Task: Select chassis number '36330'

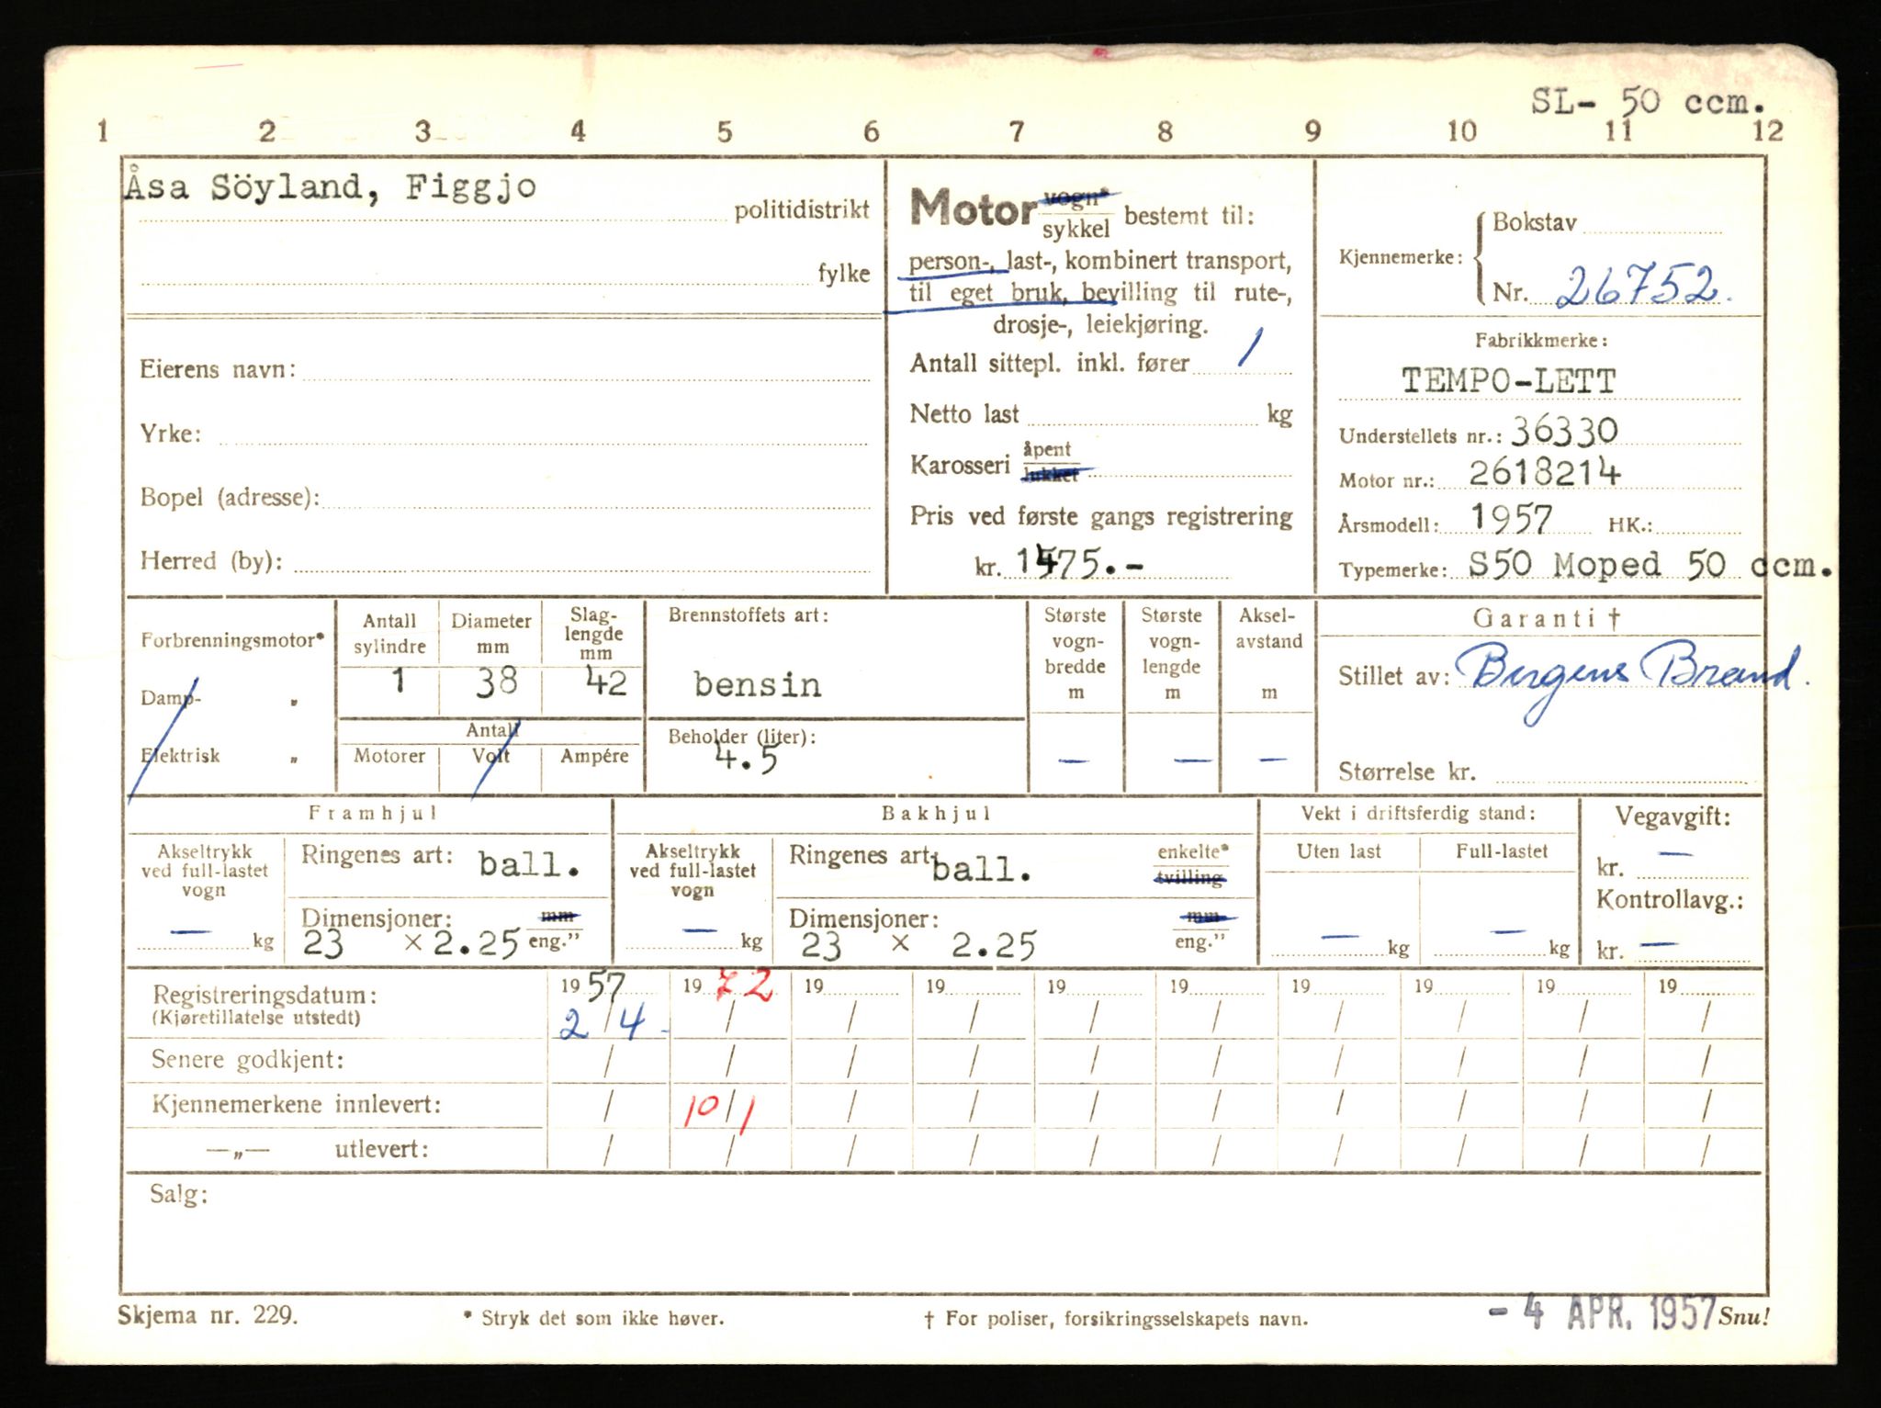Action: [1564, 430]
